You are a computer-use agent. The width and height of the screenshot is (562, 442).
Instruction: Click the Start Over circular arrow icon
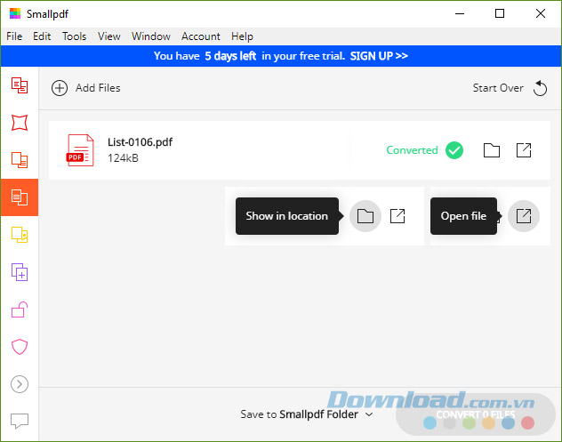click(x=540, y=88)
